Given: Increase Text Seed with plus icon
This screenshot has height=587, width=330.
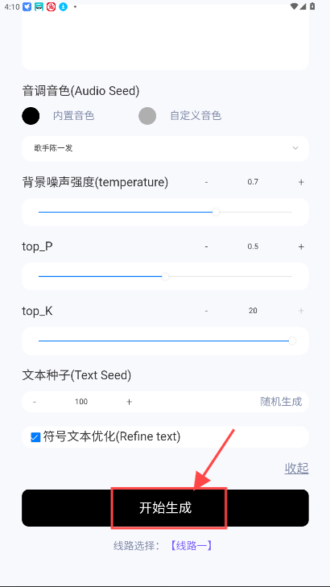Looking at the screenshot, I should tap(129, 402).
